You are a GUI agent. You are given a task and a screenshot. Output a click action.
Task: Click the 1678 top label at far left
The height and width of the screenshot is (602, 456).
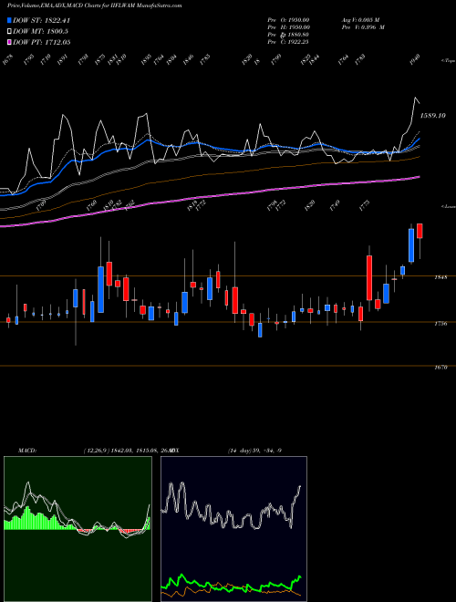(x=7, y=60)
